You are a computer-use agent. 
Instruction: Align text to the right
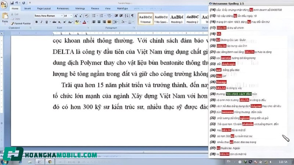point(104,22)
